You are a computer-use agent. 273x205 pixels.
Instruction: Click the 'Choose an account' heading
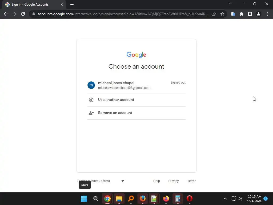pyautogui.click(x=136, y=66)
